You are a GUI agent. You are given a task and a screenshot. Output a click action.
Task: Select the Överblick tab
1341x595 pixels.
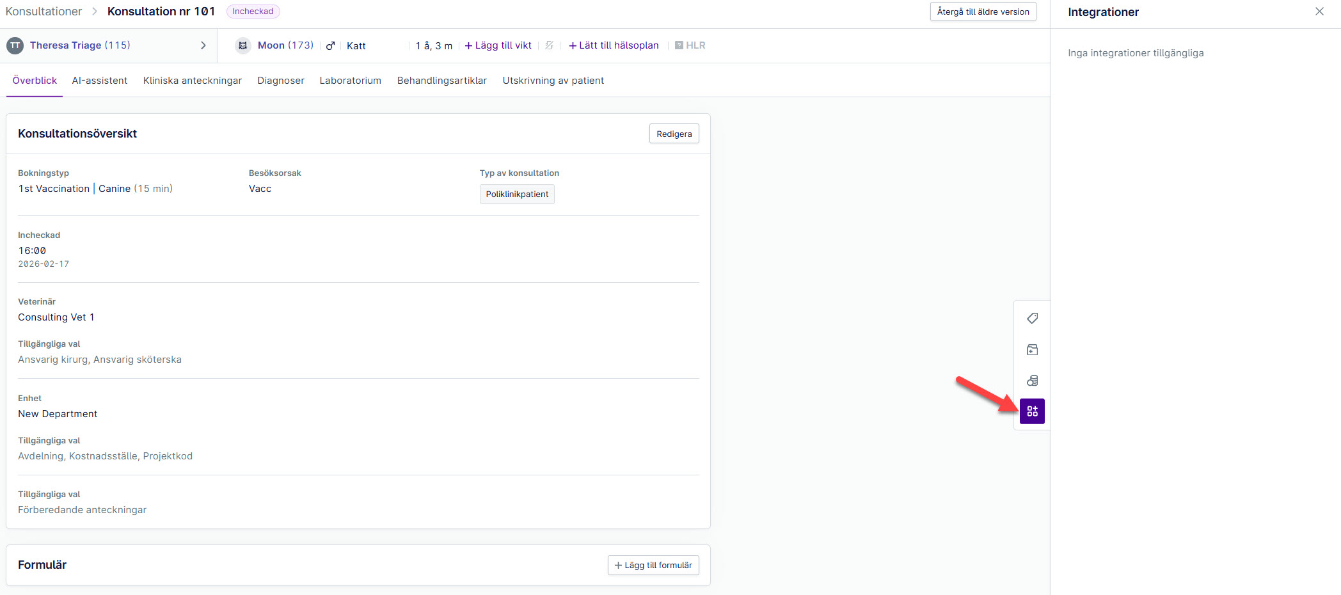pyautogui.click(x=35, y=81)
